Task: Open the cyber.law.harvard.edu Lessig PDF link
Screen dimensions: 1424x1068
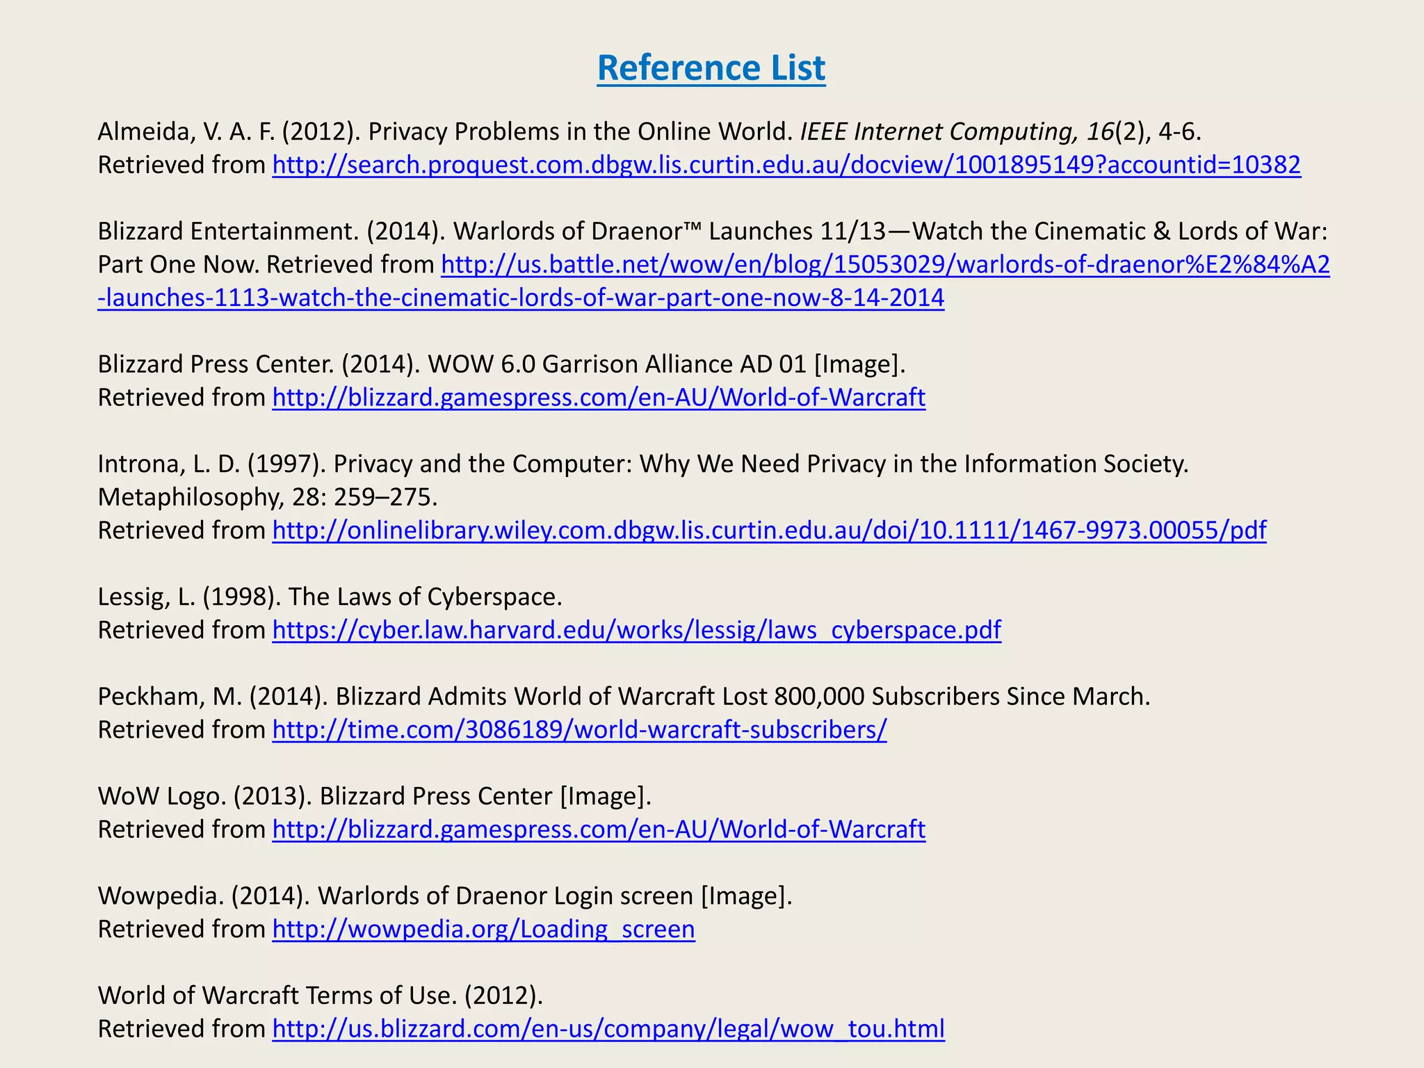Action: pos(636,629)
